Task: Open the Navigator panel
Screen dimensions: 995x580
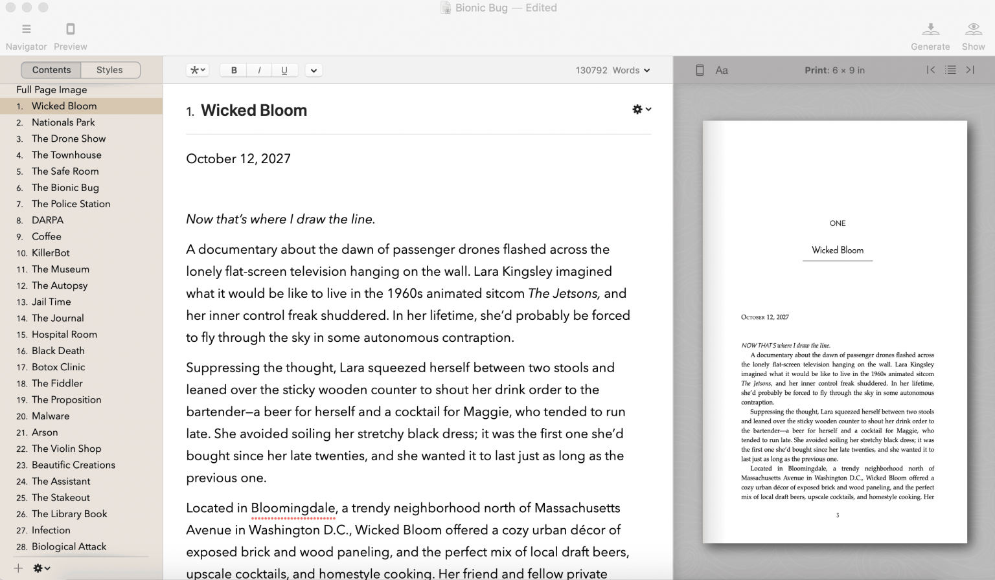Action: pos(26,34)
